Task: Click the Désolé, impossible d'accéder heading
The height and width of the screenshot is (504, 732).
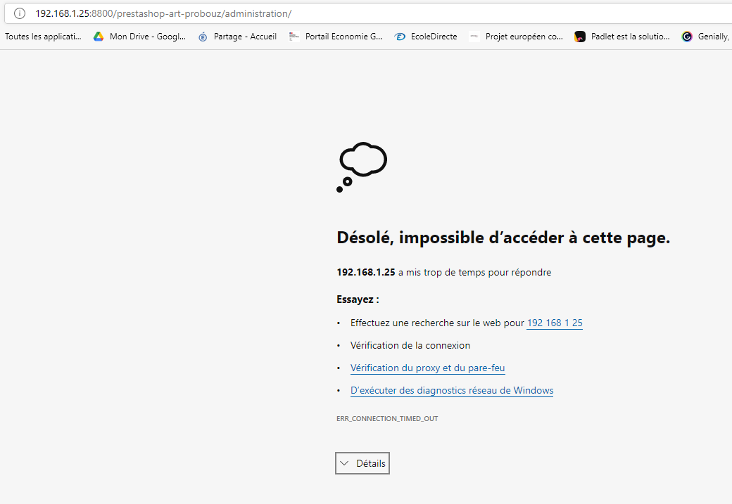Action: [x=503, y=238]
